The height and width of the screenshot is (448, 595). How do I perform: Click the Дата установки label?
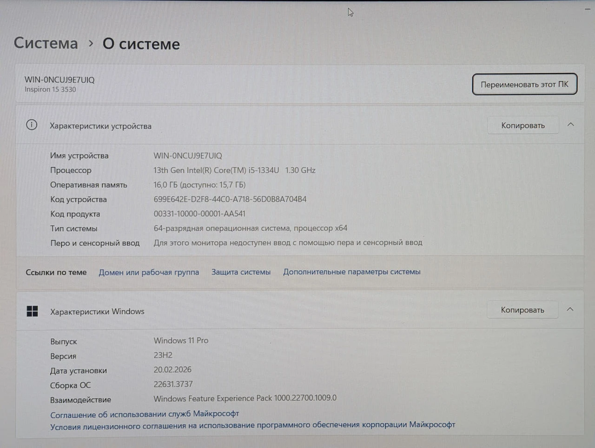click(x=79, y=370)
